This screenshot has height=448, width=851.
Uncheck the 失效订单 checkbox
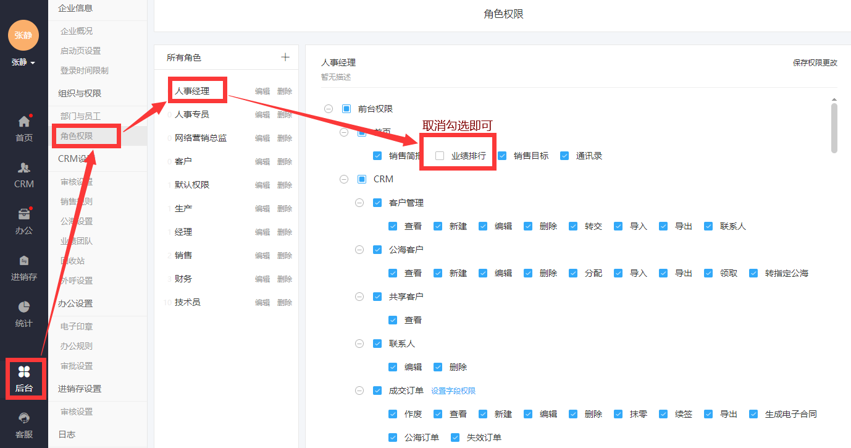coord(455,437)
